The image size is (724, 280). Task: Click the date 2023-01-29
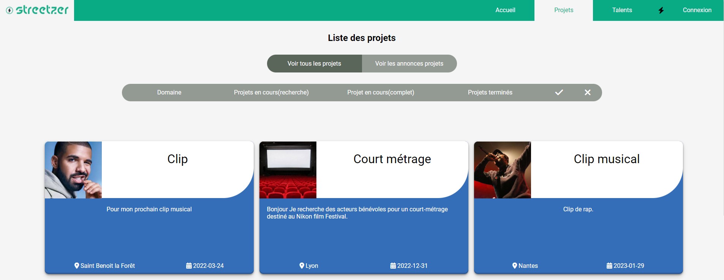coord(629,266)
